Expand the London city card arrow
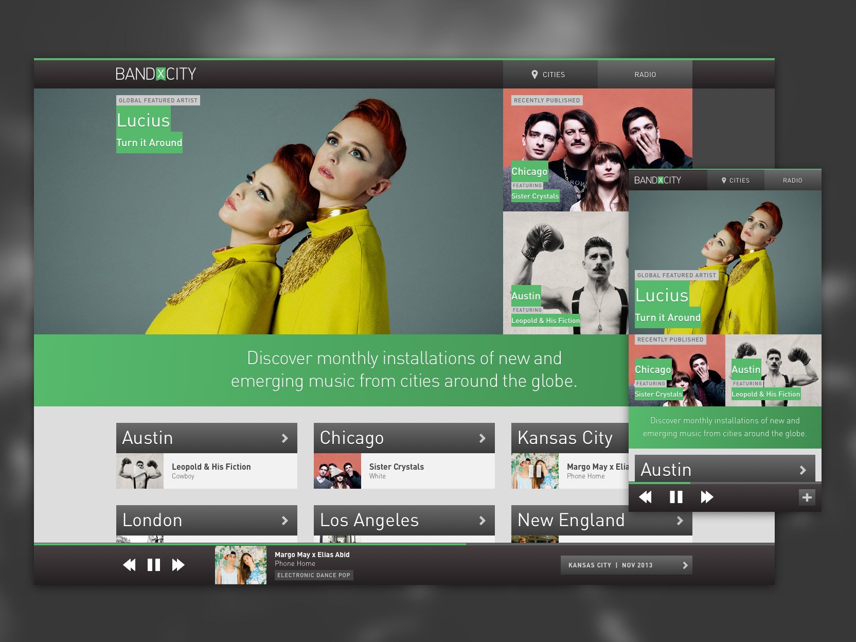The width and height of the screenshot is (856, 642). click(284, 521)
